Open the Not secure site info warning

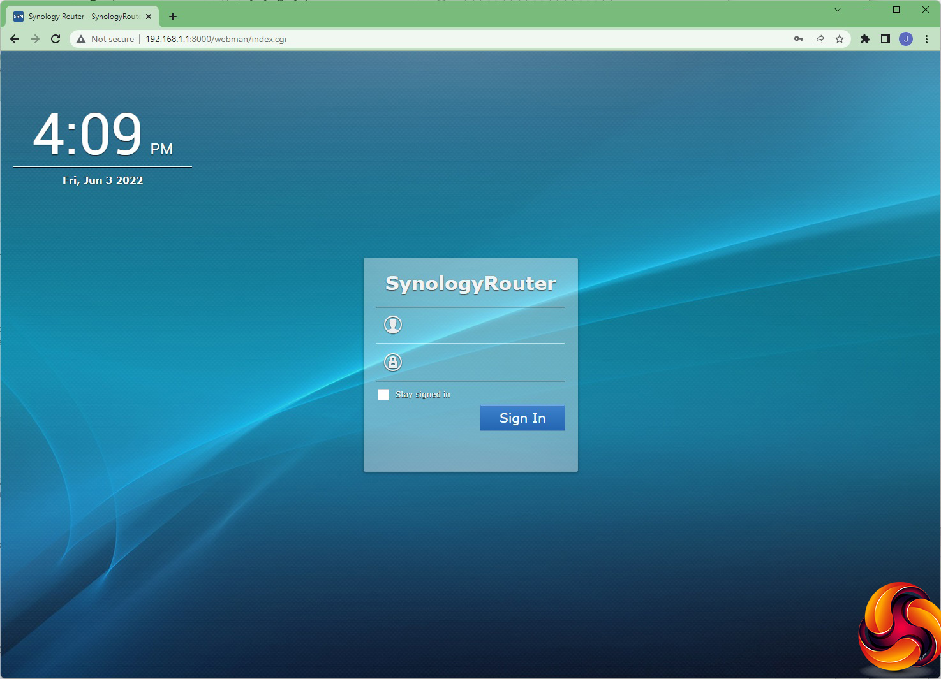point(105,39)
